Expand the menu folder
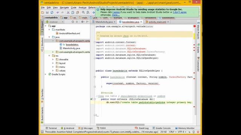Image resolution: width=241 pixels, height=135 pixels. [53, 67]
